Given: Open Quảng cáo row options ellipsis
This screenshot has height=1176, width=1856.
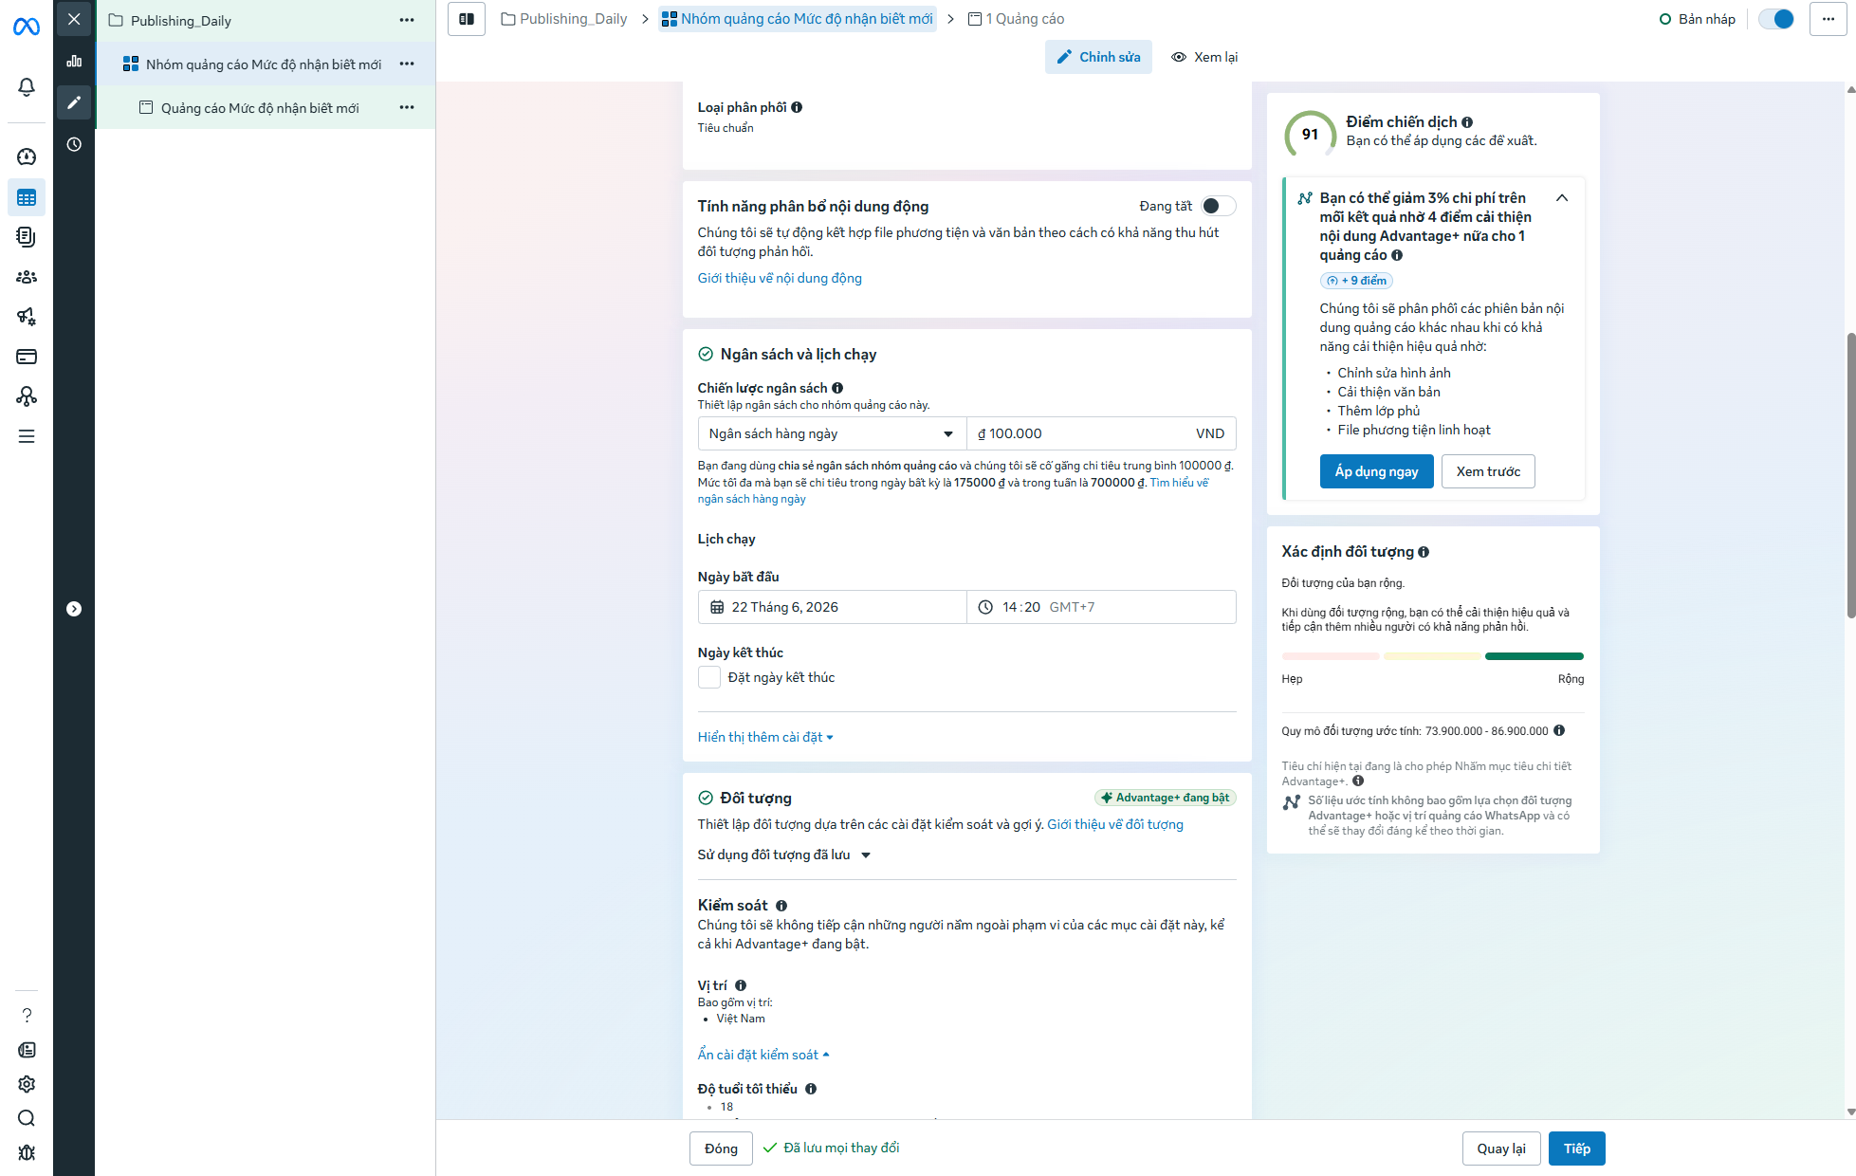Looking at the screenshot, I should coord(407,107).
